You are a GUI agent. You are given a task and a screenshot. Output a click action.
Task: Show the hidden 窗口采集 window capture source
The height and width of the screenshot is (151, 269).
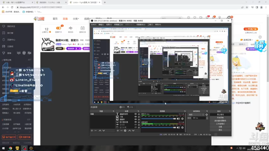[136, 128]
